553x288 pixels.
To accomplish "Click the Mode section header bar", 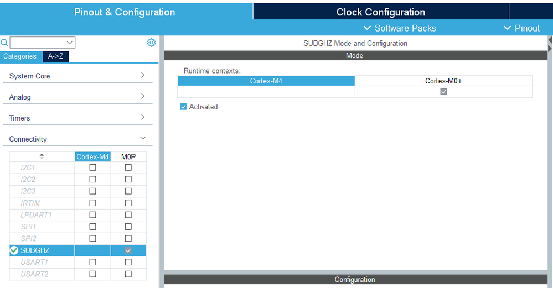I will [x=355, y=56].
